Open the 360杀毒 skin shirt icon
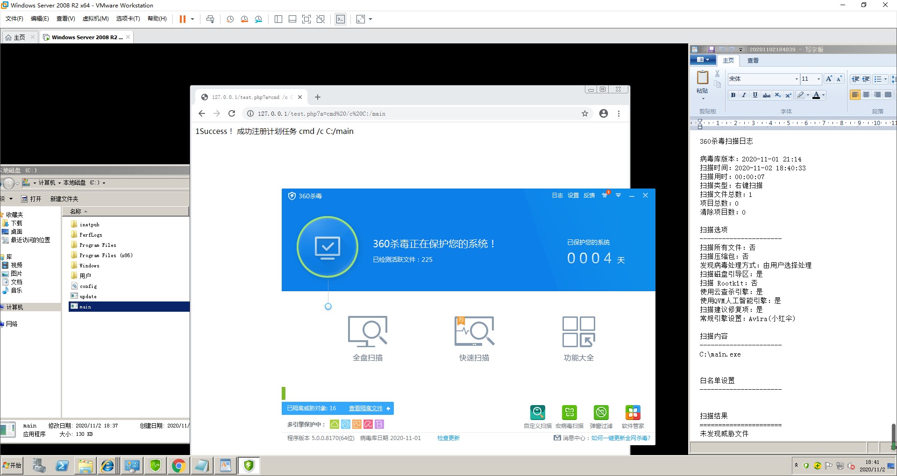The height and width of the screenshot is (476, 897). (605, 195)
